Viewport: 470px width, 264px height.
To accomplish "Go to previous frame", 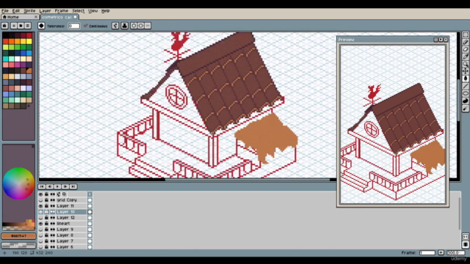I will click(x=50, y=186).
